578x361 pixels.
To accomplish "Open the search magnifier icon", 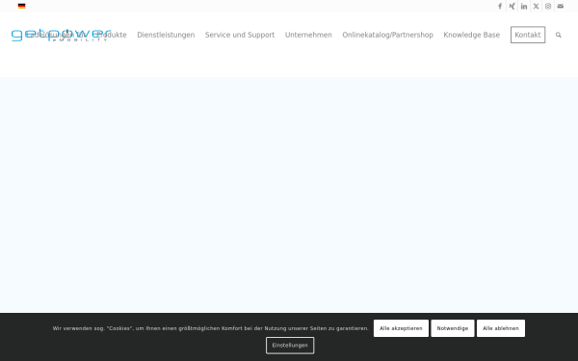I will pyautogui.click(x=559, y=35).
